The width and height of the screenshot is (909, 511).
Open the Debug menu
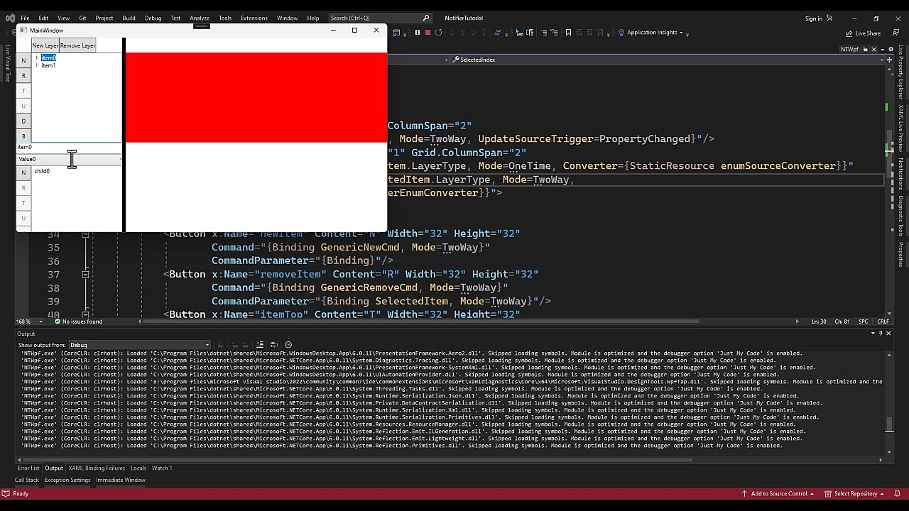click(x=153, y=18)
